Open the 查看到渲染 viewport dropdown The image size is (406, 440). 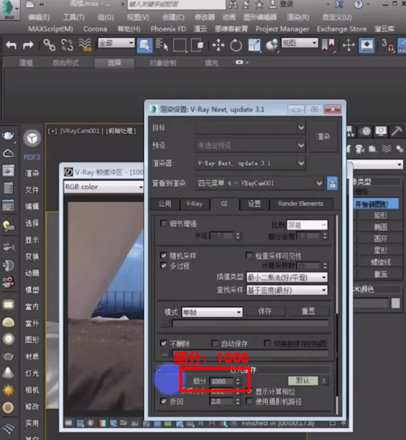[x=260, y=183]
